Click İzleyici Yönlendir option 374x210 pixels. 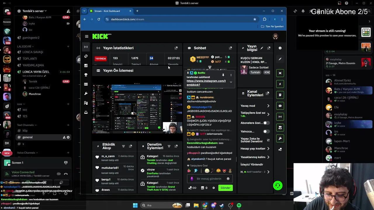[x=252, y=164]
